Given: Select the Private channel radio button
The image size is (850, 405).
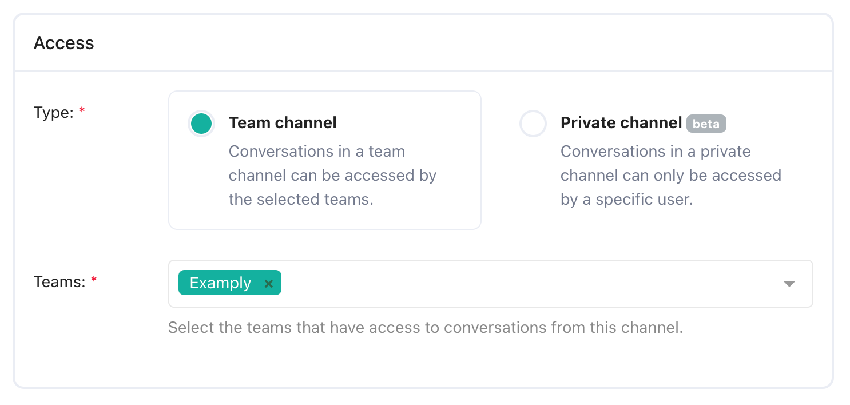Looking at the screenshot, I should coord(533,124).
